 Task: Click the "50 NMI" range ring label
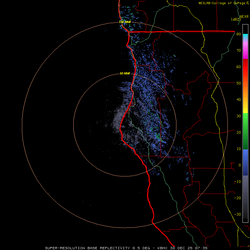(x=125, y=74)
